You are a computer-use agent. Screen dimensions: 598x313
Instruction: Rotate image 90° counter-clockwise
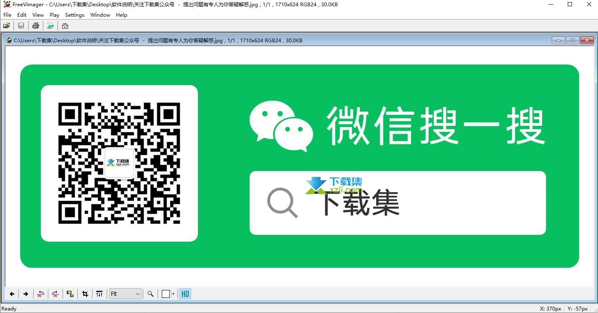[40, 294]
